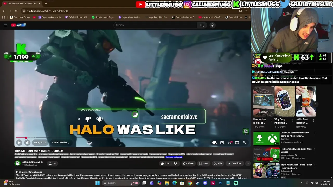Open options for the "Is this Best Mexican" short

click(313, 121)
